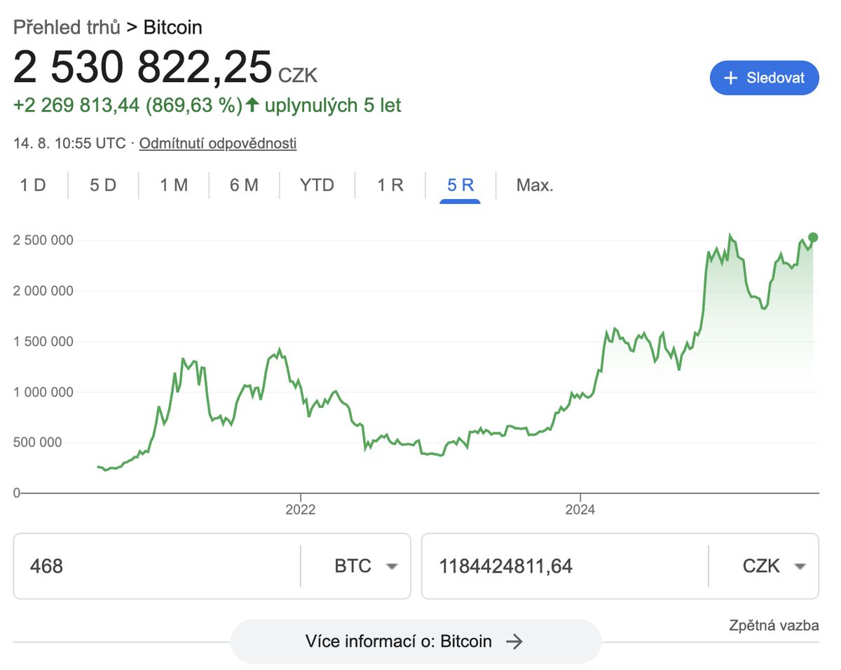Click the 2 000 000 axis value

[x=43, y=291]
